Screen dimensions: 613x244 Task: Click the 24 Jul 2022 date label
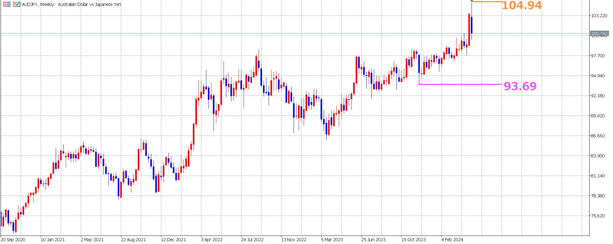252,240
